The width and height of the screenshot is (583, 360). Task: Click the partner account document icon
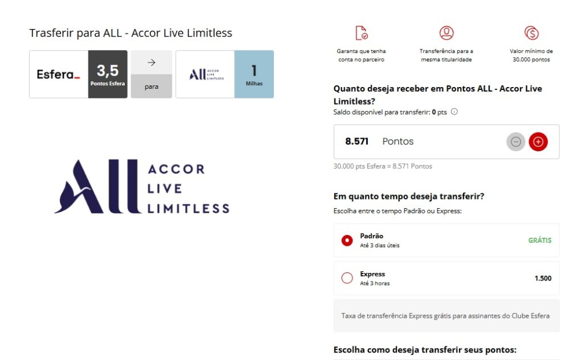pyautogui.click(x=361, y=33)
